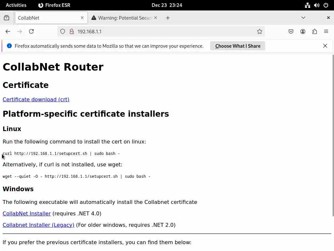Viewport: 334px width, 251px height.
Task: Click the info icon in notification bar
Action: click(9, 46)
